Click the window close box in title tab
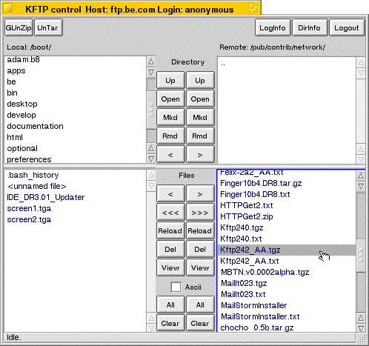This screenshot has width=369, height=346. pyautogui.click(x=9, y=9)
